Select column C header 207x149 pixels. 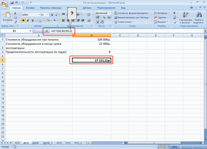(120, 35)
